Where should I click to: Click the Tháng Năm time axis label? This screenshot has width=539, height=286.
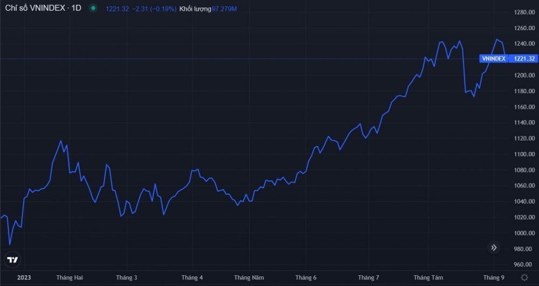tap(249, 277)
